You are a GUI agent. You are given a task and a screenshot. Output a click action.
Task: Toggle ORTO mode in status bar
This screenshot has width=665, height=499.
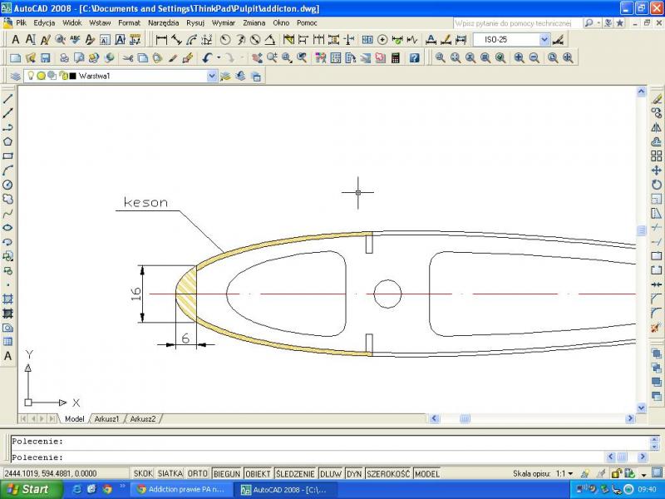(197, 473)
